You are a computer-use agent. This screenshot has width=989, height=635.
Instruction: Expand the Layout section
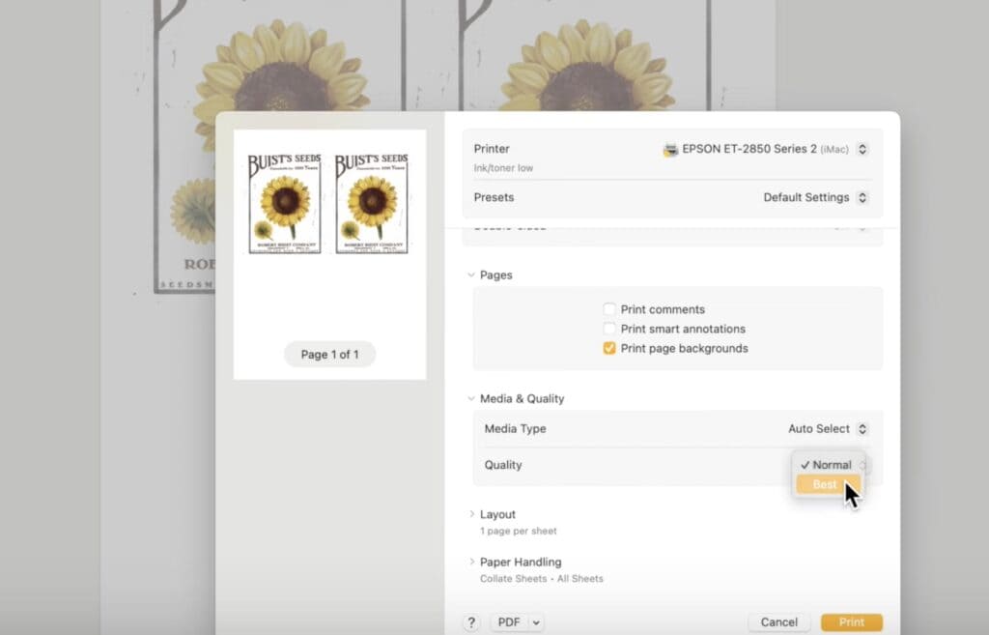pyautogui.click(x=471, y=514)
